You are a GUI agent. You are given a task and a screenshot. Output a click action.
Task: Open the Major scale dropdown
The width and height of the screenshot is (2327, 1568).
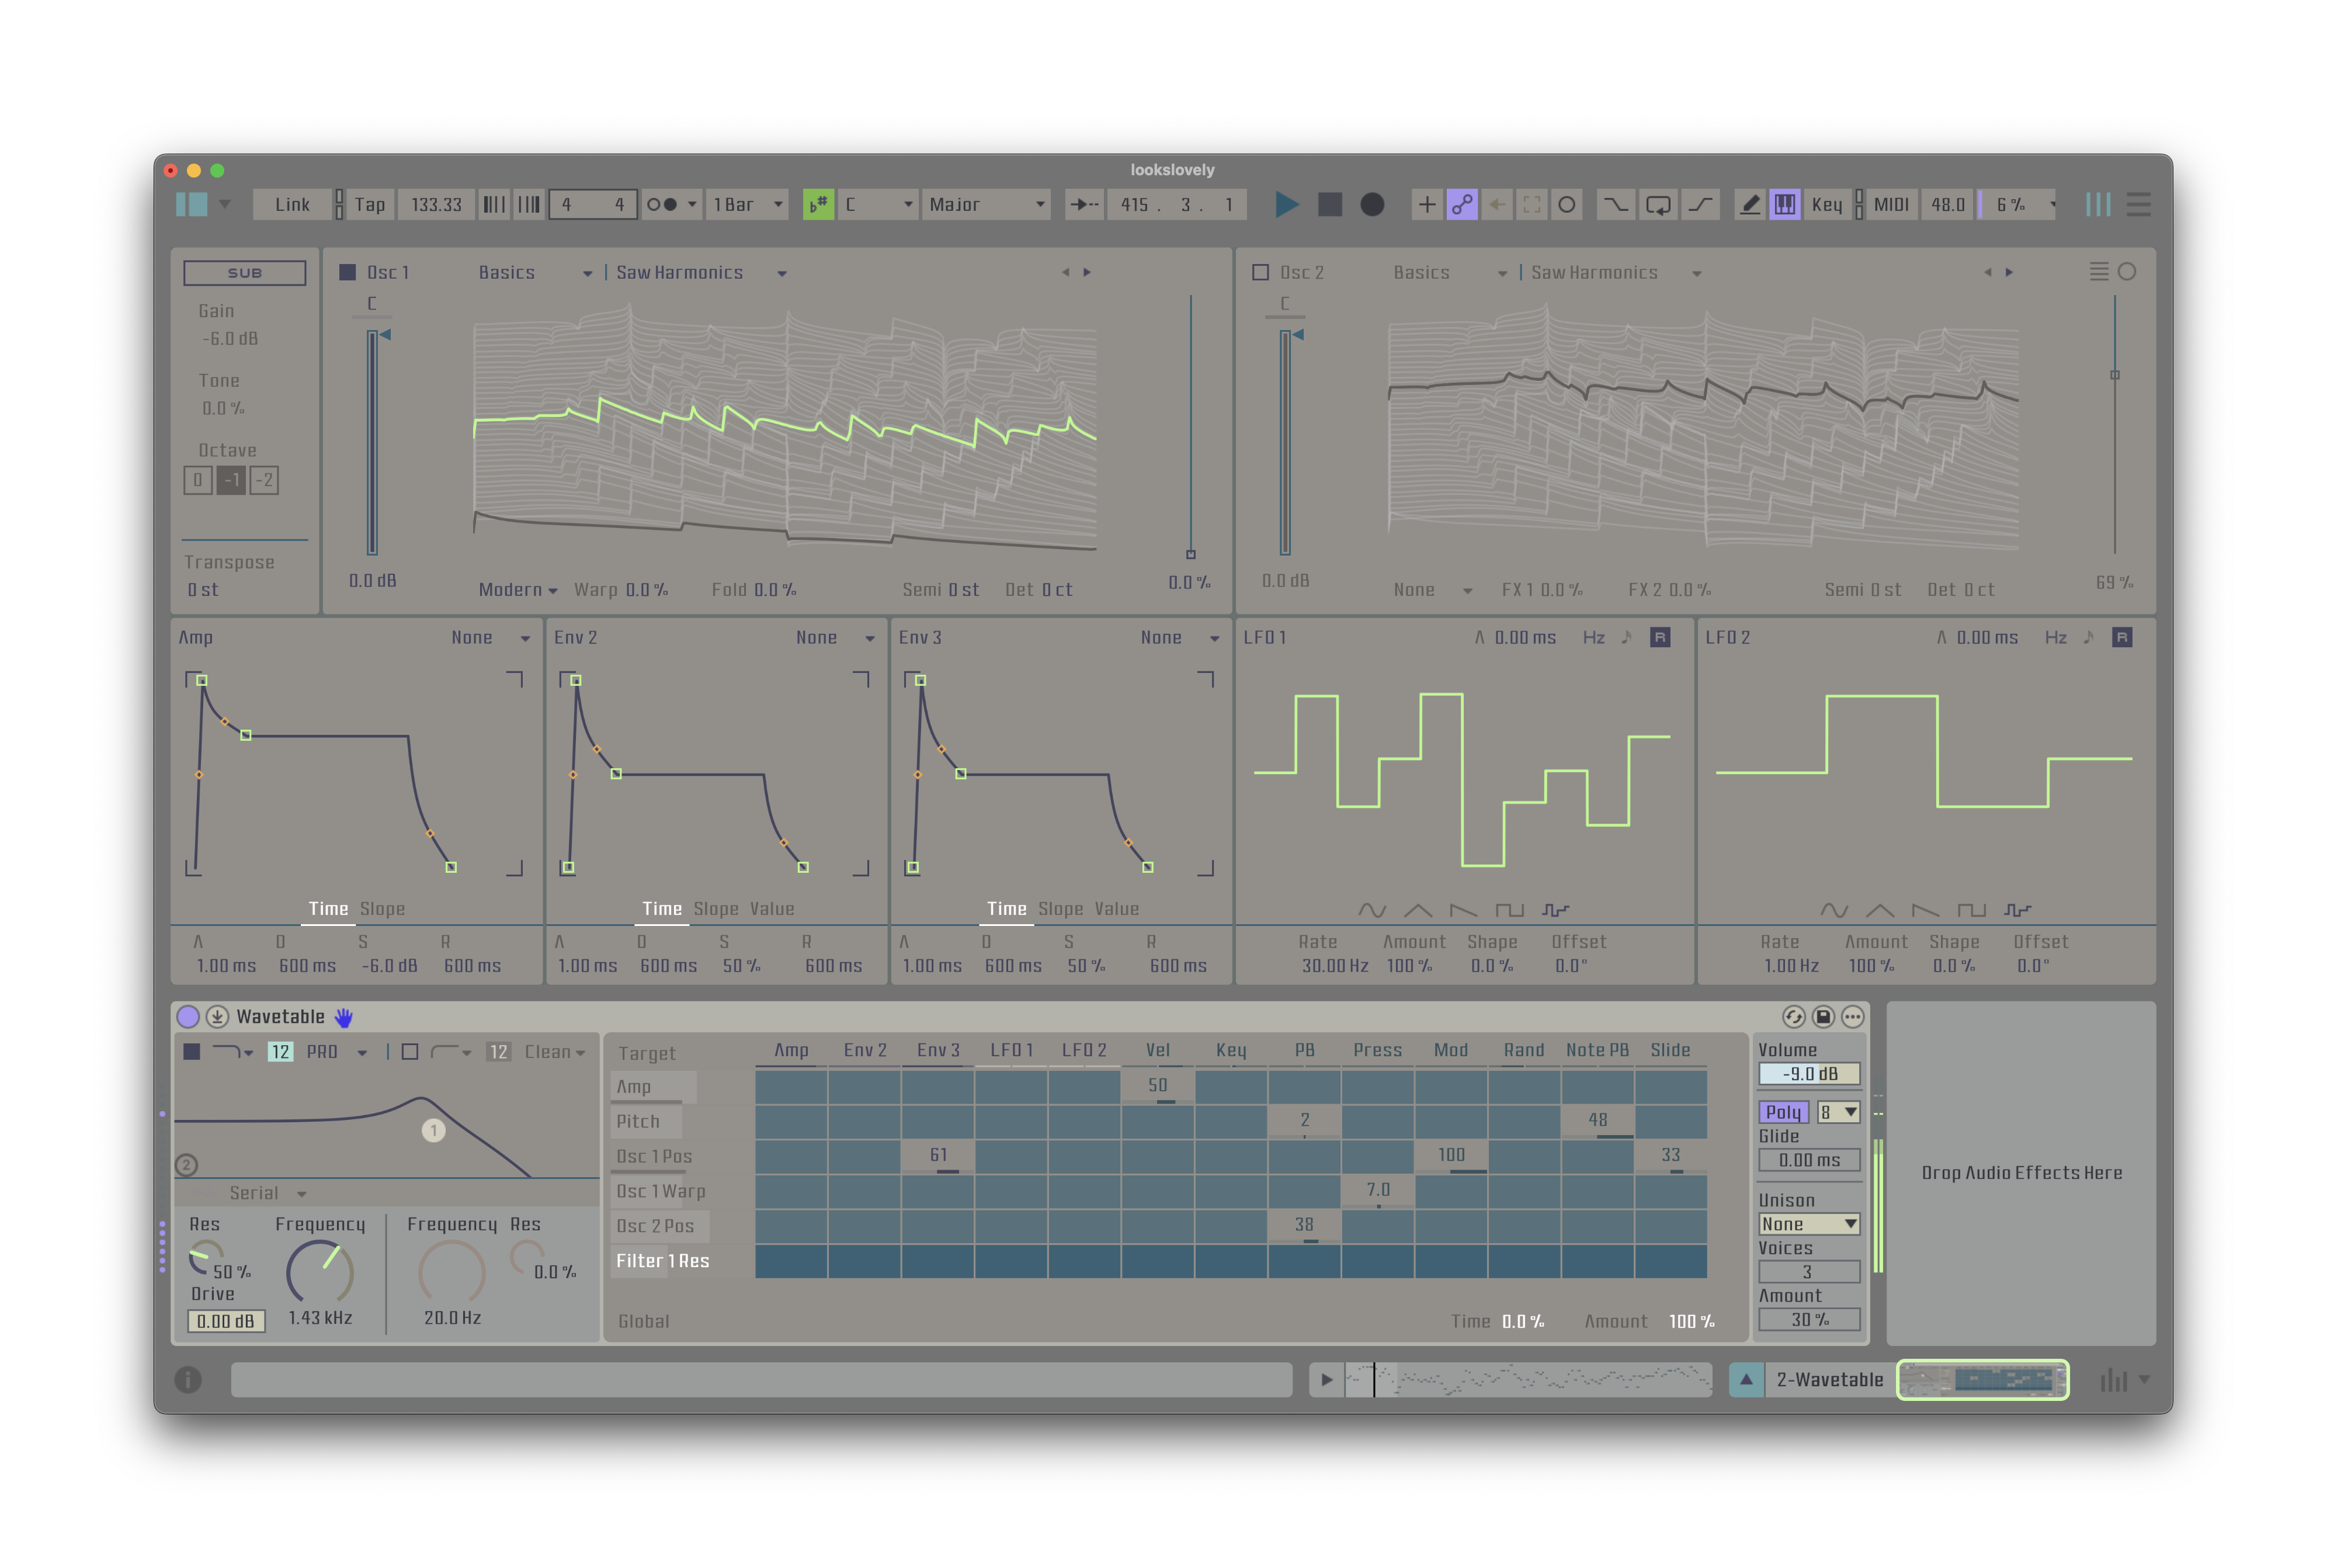985,204
